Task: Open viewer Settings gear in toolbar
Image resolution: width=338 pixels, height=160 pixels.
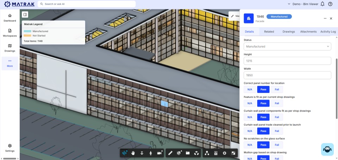Action: pos(224,153)
